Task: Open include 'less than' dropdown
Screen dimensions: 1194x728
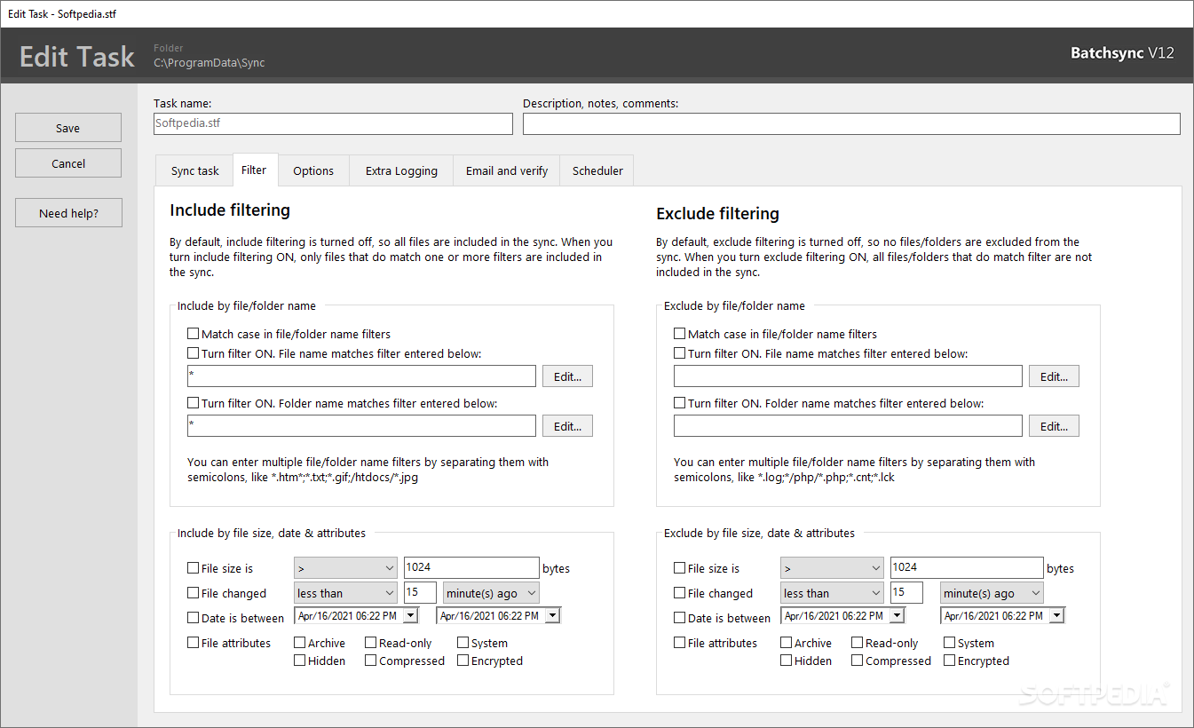Action: [x=345, y=593]
